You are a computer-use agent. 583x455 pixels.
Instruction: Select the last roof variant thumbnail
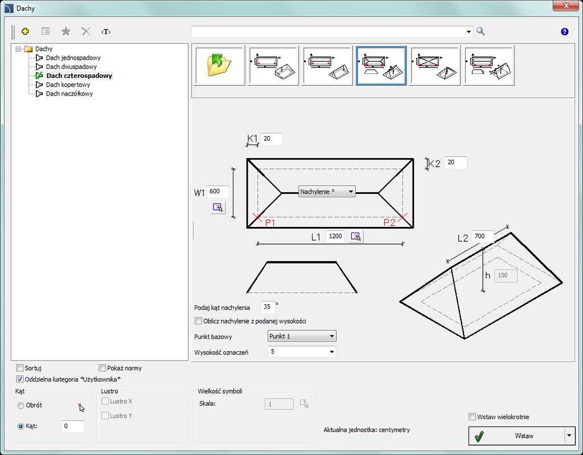point(488,66)
